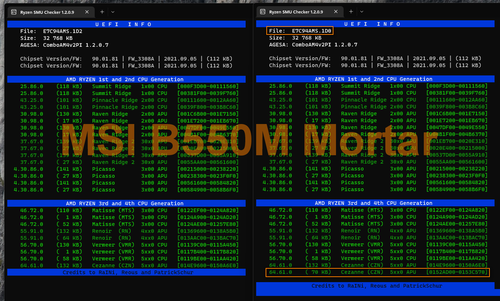Open a new tab in the right window
Image resolution: width=500 pixels, height=301 pixels.
(351, 12)
